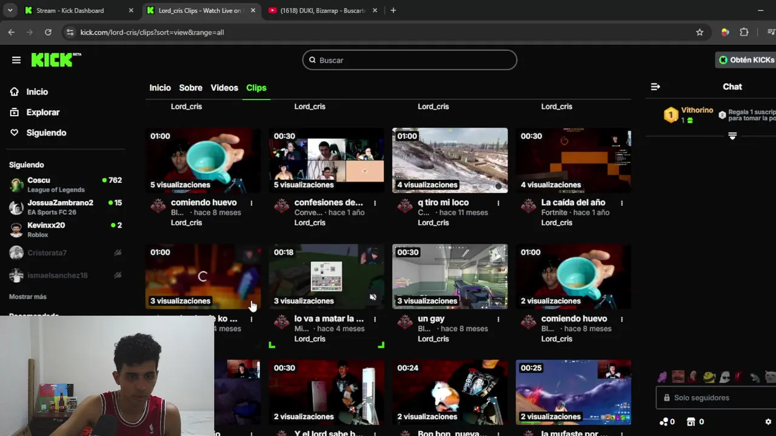The image size is (776, 436).
Task: Pick the laughing man emote
Action: (678, 377)
